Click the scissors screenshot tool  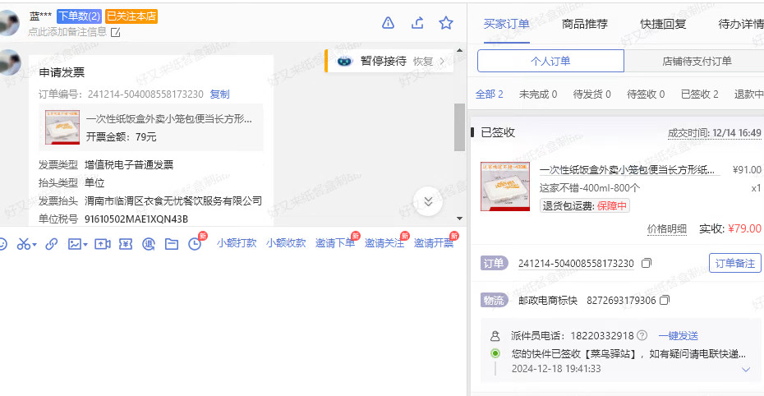tap(24, 244)
